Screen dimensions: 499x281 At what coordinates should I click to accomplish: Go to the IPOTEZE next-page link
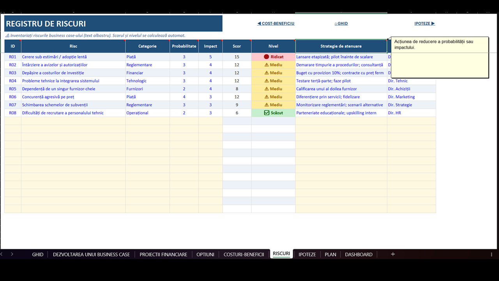pos(425,23)
